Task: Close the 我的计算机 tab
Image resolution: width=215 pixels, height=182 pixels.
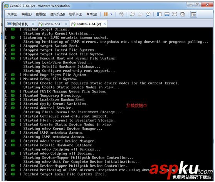Action: 33,24
